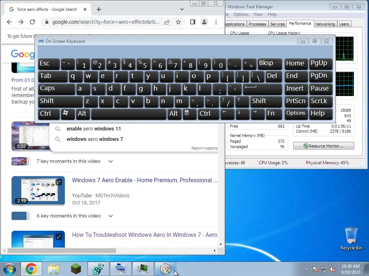369x276 pixels.
Task: Open Chrome side panel icon
Action: click(x=193, y=22)
